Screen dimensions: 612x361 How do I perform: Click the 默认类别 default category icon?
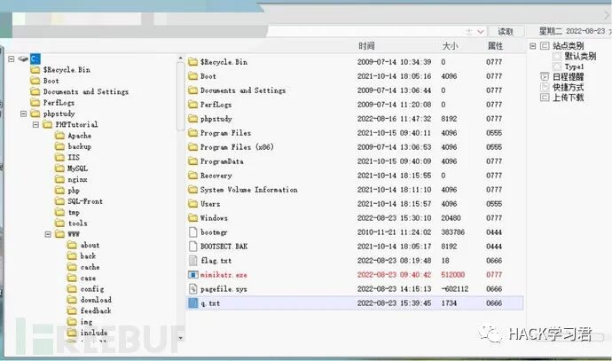pos(557,56)
